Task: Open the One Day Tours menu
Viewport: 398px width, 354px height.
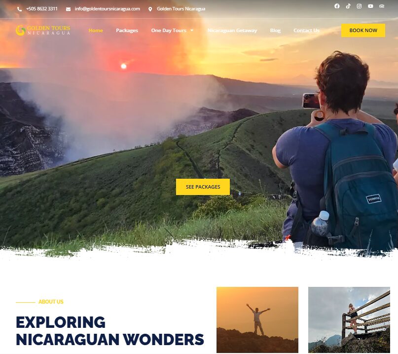Action: tap(169, 30)
